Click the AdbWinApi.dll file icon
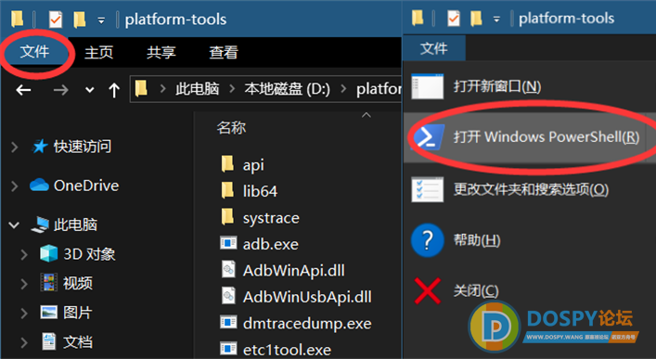This screenshot has width=656, height=359. [x=228, y=270]
